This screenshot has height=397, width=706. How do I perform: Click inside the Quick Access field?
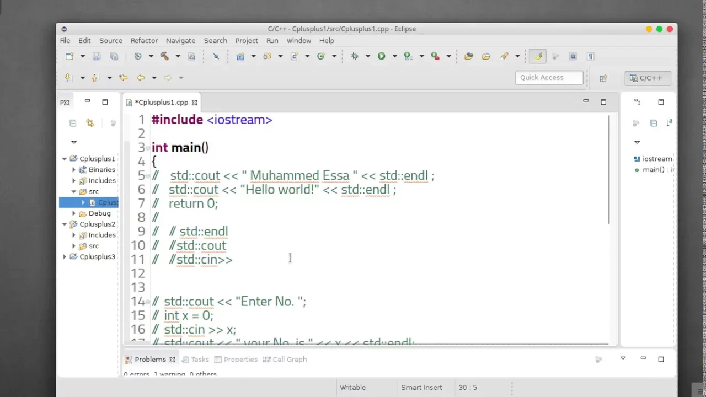[549, 77]
